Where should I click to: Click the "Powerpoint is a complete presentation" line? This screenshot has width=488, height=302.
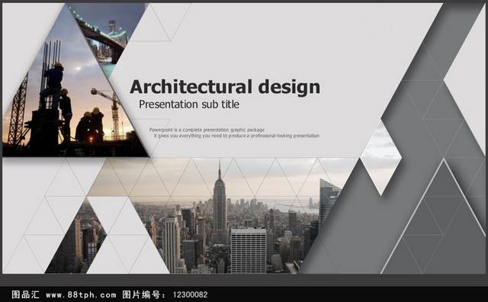(x=207, y=130)
